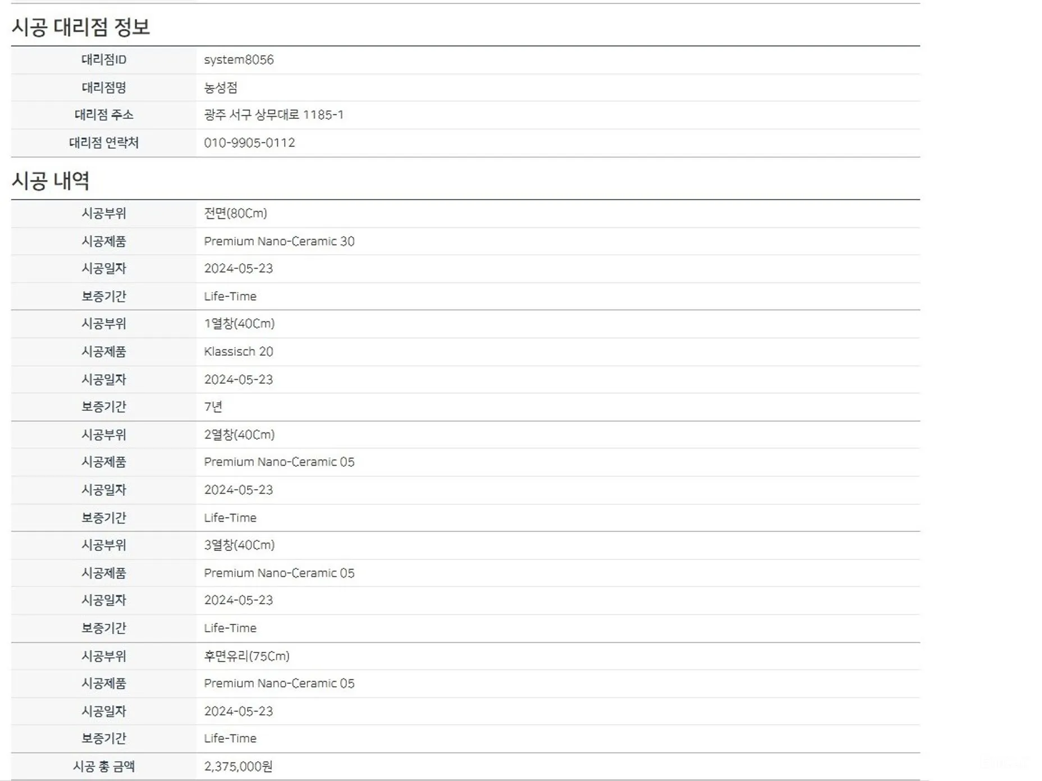Click the 7년 warranty period value
The width and height of the screenshot is (1042, 781).
coord(213,407)
